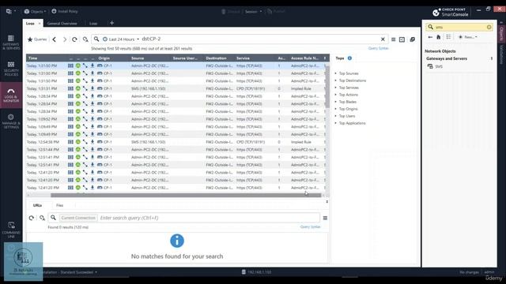
Task: Click the logs horizontal scrollbar
Action: click(186, 195)
